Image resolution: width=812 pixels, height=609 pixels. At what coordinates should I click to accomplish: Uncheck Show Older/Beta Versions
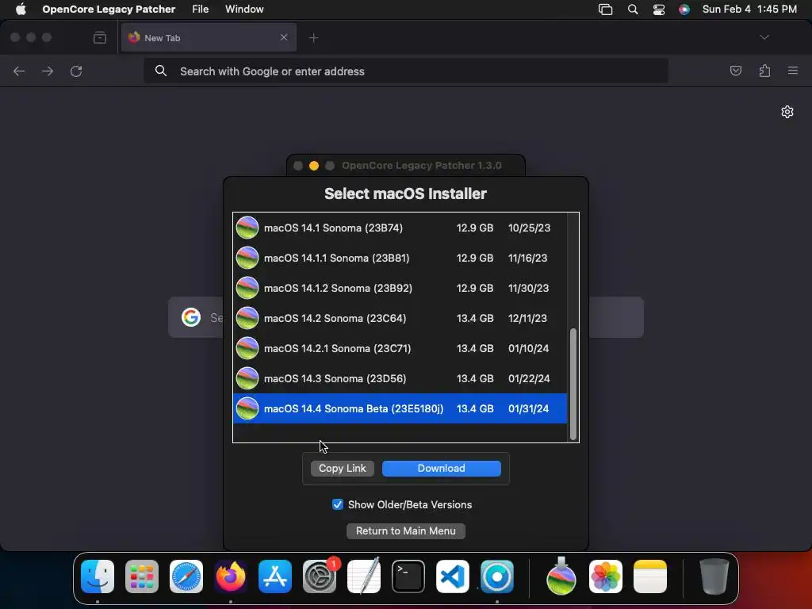pos(338,504)
